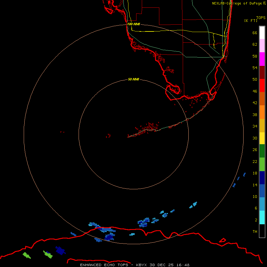Click the legend value 46

(255, 91)
